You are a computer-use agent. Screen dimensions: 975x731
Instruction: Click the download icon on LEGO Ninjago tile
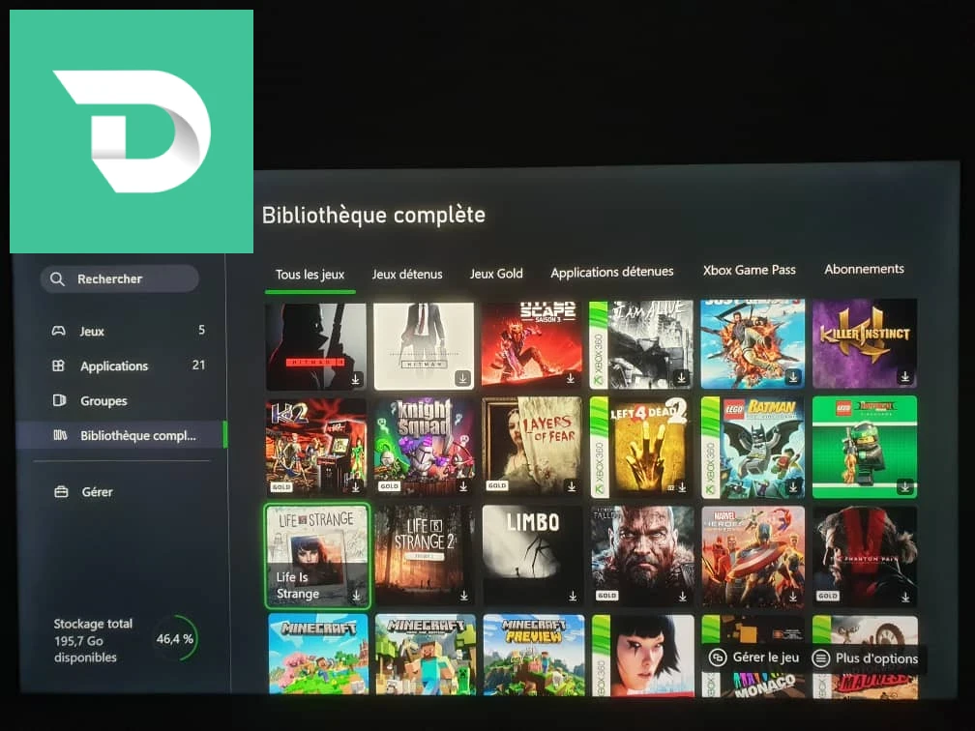[x=905, y=486]
